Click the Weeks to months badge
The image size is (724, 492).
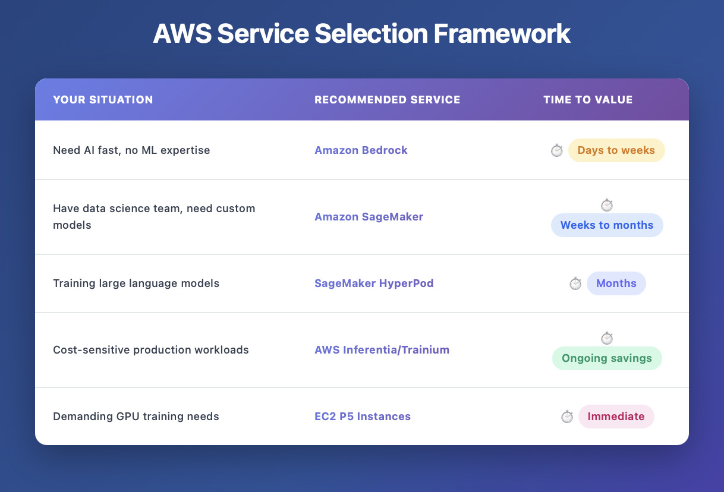click(606, 225)
